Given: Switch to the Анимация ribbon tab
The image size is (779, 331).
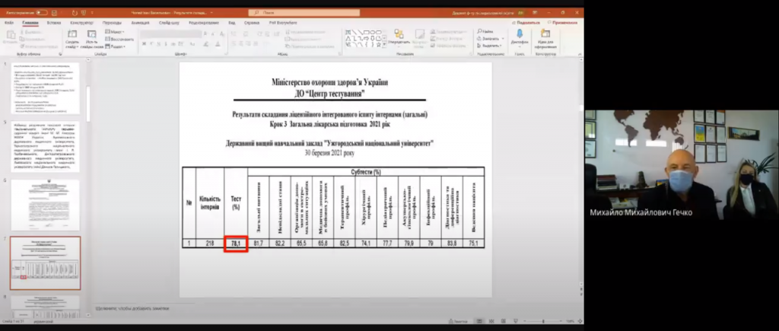Looking at the screenshot, I should [140, 22].
